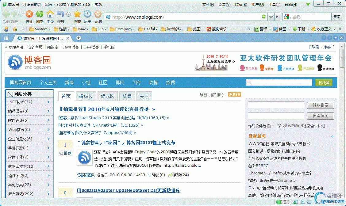
Task: Click the 谷歌搜索 button
Action: (x=321, y=105)
